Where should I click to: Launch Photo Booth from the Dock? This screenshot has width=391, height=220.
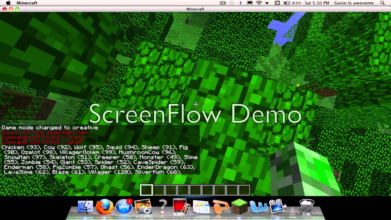(181, 207)
